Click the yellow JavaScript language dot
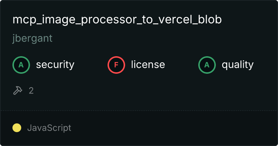 click(x=16, y=128)
